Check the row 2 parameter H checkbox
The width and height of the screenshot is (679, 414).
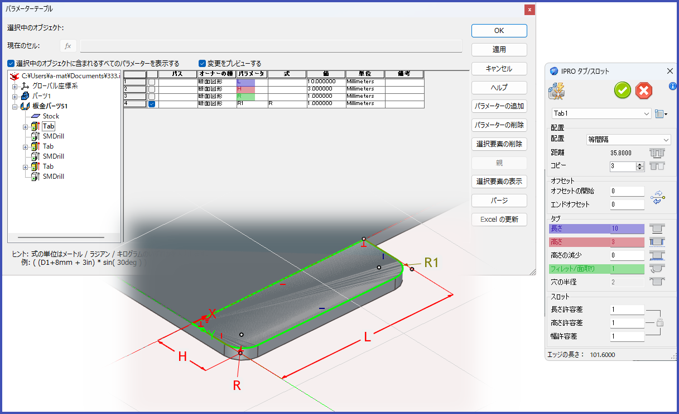(x=152, y=89)
